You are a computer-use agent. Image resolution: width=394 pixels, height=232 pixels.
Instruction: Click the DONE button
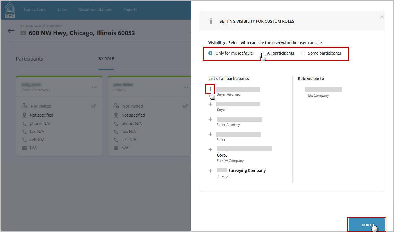point(367,225)
